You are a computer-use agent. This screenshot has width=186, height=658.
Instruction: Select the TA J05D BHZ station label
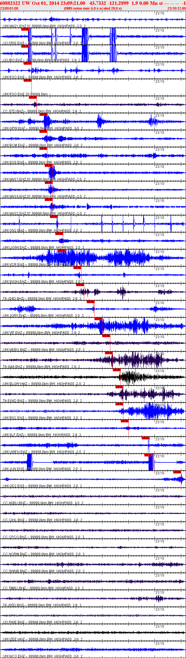(x=43, y=605)
